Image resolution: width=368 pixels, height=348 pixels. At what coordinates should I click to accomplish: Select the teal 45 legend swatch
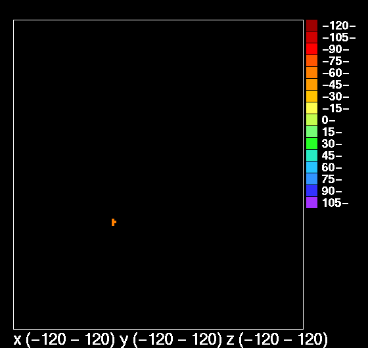click(x=311, y=155)
